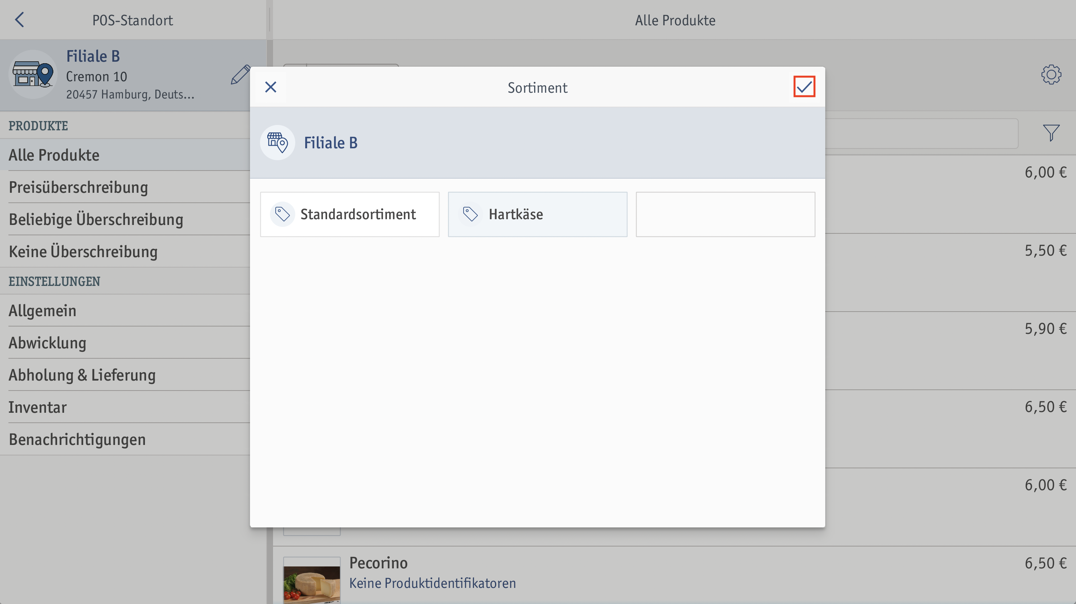The height and width of the screenshot is (604, 1076).
Task: Select the Hartkäse assortment tile
Action: coord(537,214)
